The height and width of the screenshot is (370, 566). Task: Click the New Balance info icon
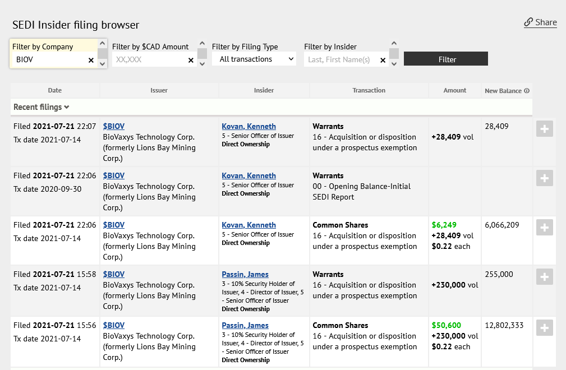coord(527,91)
